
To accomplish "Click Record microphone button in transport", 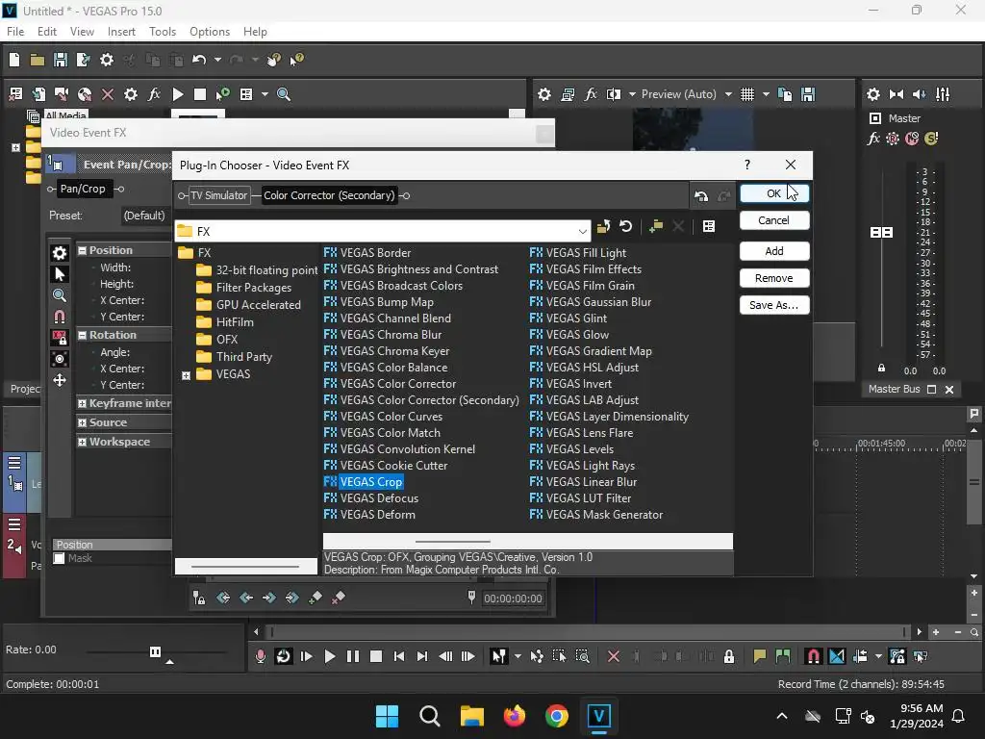I will tap(260, 656).
